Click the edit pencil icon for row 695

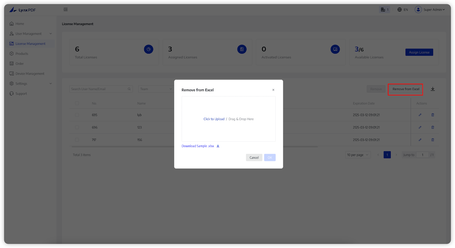pos(420,115)
